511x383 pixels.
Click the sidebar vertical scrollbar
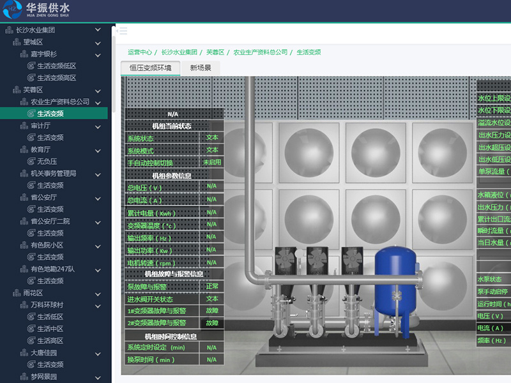pyautogui.click(x=114, y=70)
